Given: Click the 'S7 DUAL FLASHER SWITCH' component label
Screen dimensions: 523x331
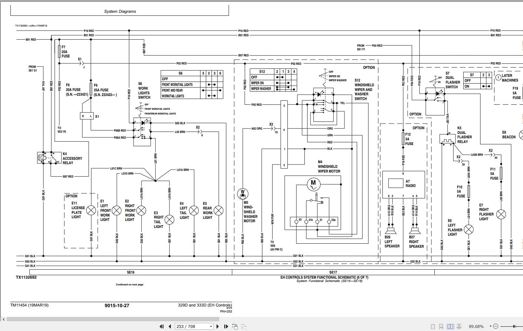Looking at the screenshot, I should [x=453, y=80].
